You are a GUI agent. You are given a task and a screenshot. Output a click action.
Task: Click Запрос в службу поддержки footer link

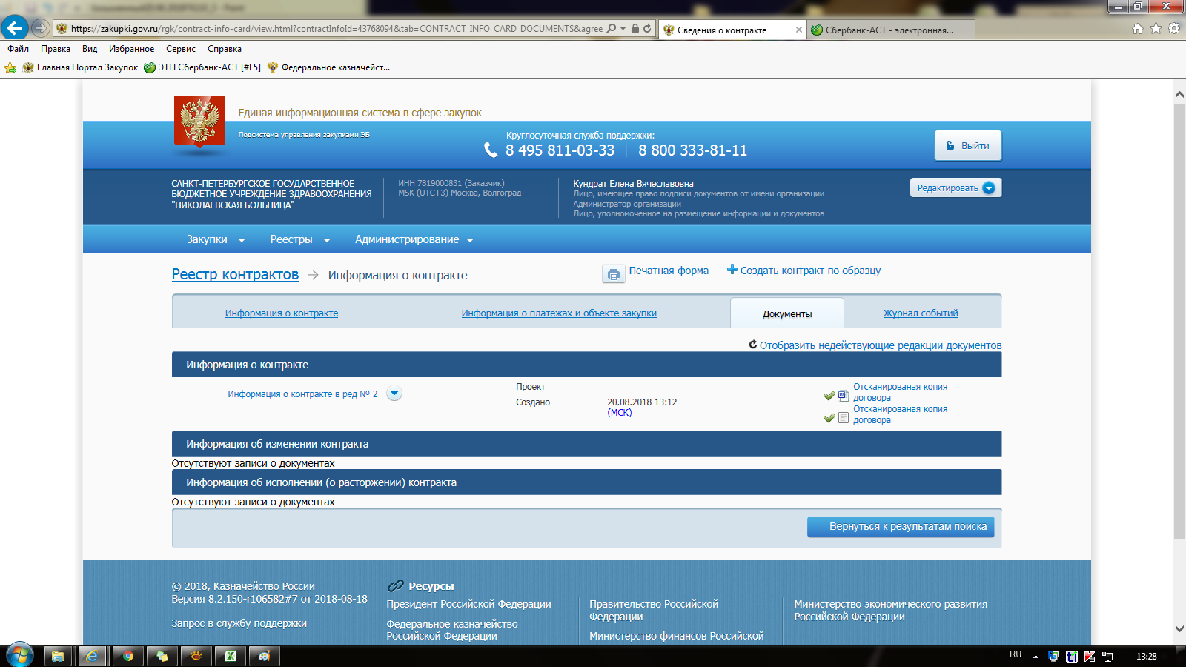point(239,623)
